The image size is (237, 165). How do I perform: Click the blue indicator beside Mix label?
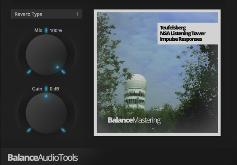[x=46, y=30]
